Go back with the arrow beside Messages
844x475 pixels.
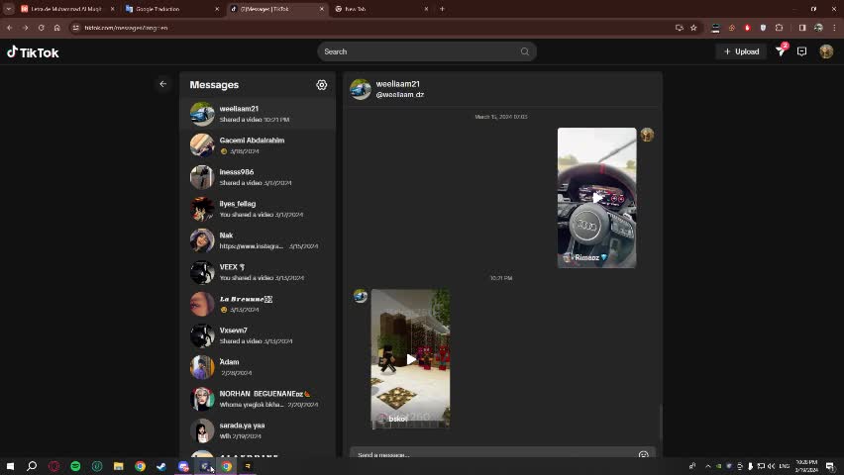pos(163,84)
